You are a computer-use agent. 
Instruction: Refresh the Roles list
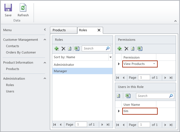pyautogui.click(x=70, y=49)
